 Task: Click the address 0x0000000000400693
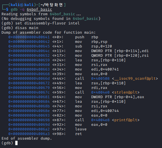[29, 115]
